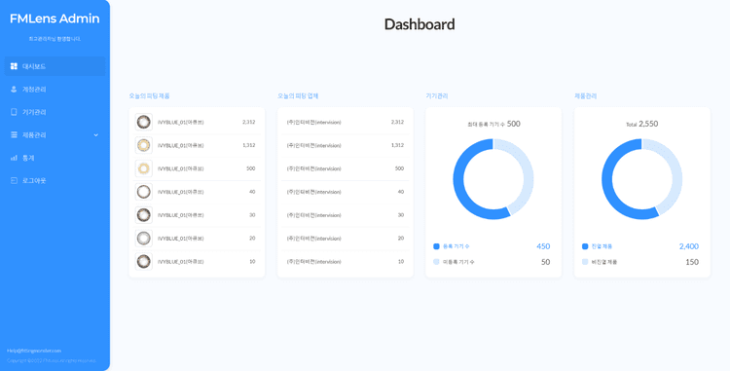730x371 pixels.
Task: Open lens thumbnail in the 1,312 product row
Action: tap(143, 145)
